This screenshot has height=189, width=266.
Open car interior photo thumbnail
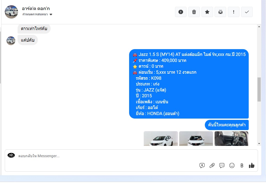click(x=231, y=139)
